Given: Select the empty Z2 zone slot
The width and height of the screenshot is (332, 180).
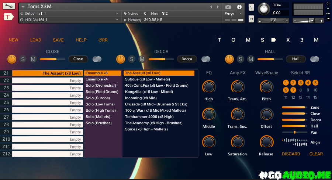Looking at the screenshot, I should (48, 80).
